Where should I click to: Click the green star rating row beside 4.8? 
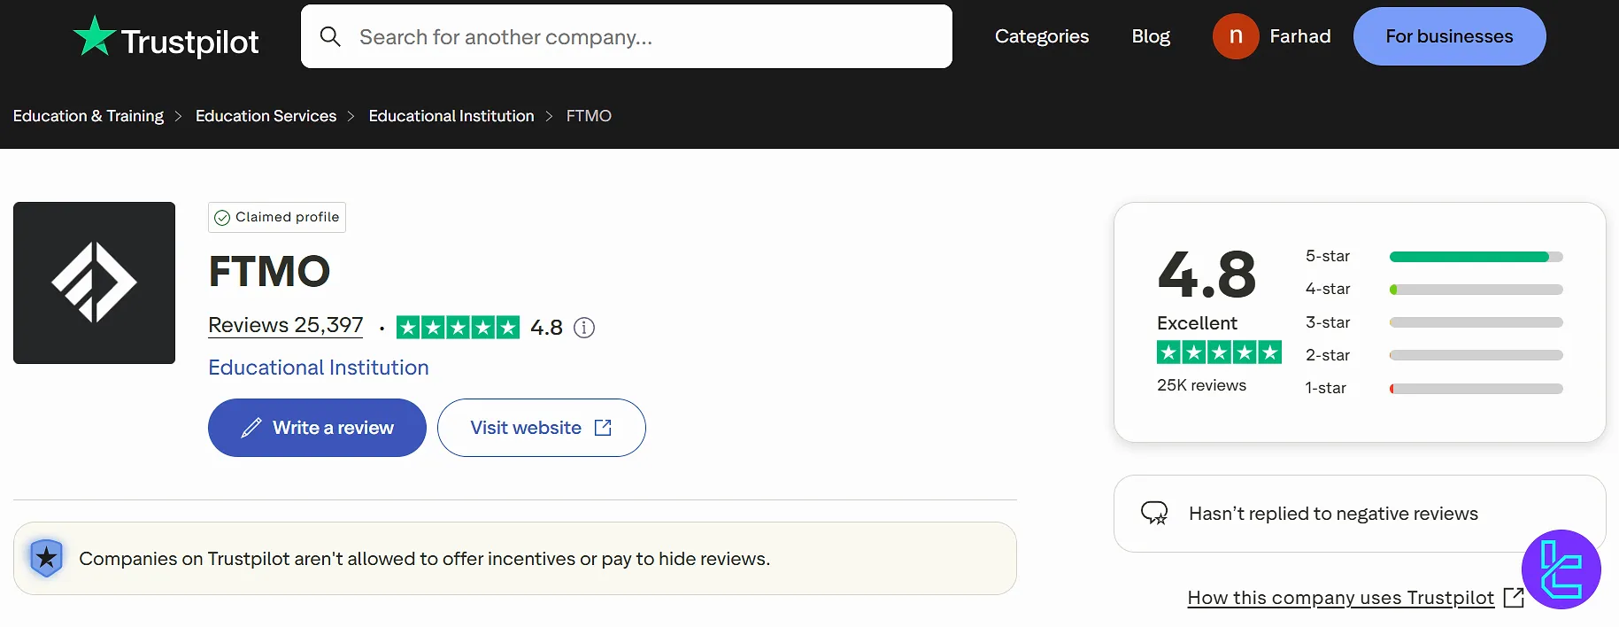coord(457,327)
